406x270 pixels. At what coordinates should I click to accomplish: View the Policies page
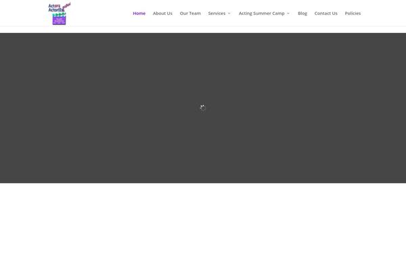(x=353, y=13)
